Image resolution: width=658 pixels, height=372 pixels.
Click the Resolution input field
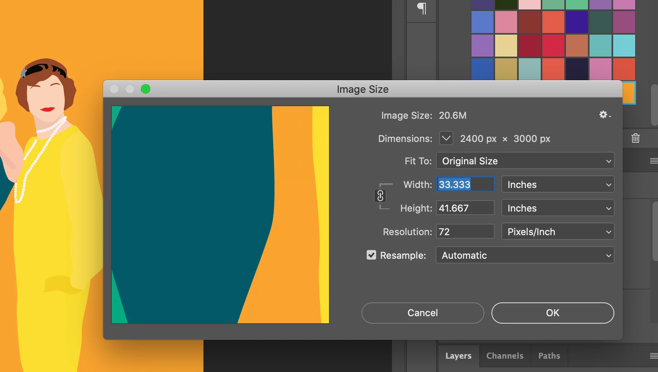tap(466, 232)
